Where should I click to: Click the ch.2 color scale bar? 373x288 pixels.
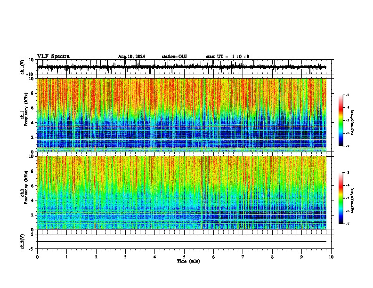pyautogui.click(x=341, y=198)
